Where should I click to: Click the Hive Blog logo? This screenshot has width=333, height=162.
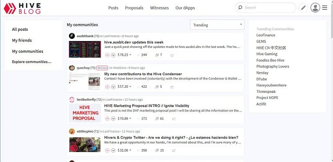click(x=22, y=8)
